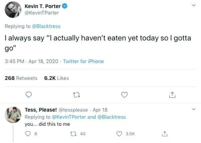Like the main tweet with heart icon
Screen dimensions: 201x143
(125, 95)
